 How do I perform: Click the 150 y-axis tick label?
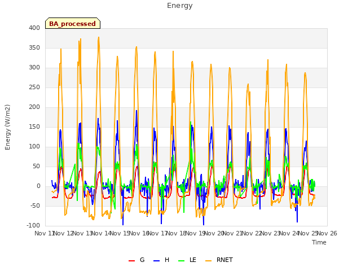(x=34, y=126)
